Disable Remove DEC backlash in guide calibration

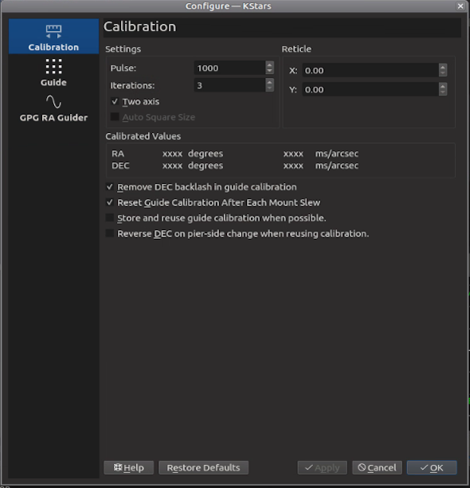tap(110, 187)
